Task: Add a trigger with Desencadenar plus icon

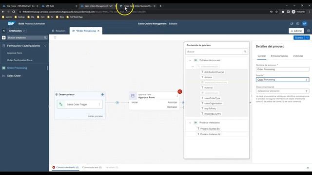Action: coord(102,95)
